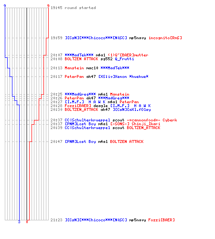Image resolution: width=215 pixels, height=239 pixels.
Task: Select [PNM]Lost Boy at 20:47 entry
Action: coord(80,141)
